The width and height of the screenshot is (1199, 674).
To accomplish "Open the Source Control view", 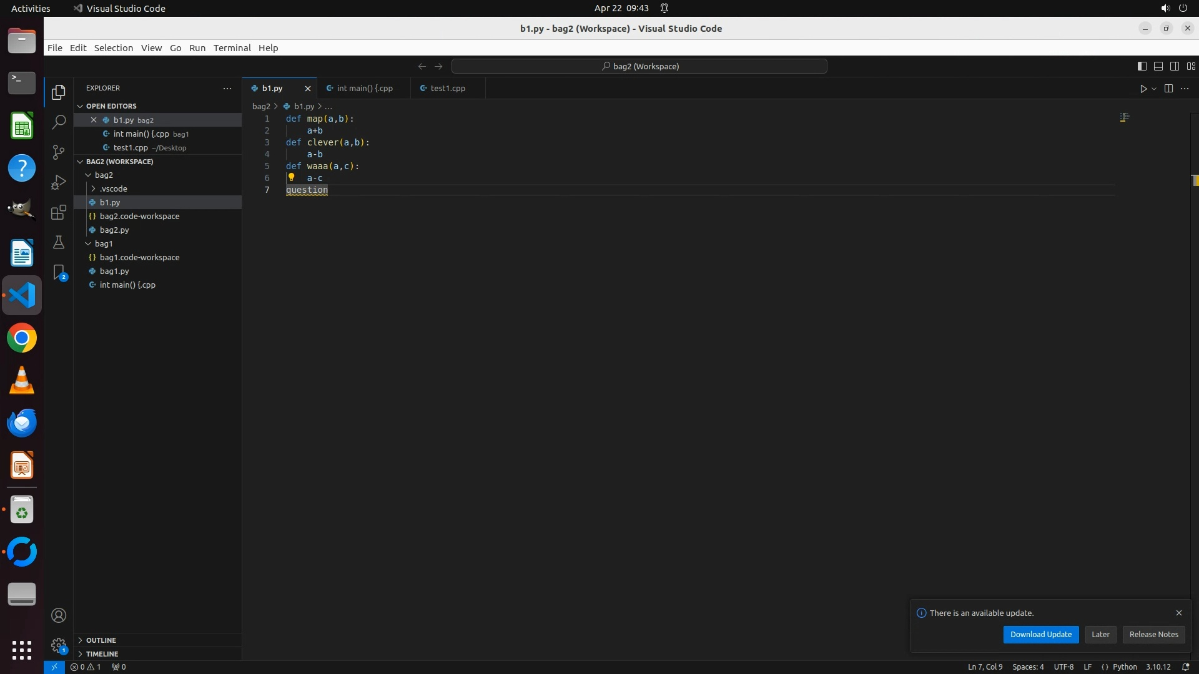I will pyautogui.click(x=59, y=152).
